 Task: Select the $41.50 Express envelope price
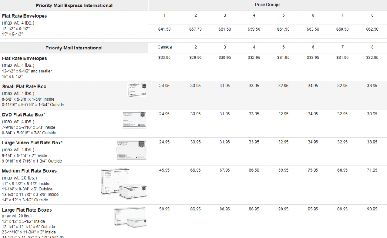164,29
